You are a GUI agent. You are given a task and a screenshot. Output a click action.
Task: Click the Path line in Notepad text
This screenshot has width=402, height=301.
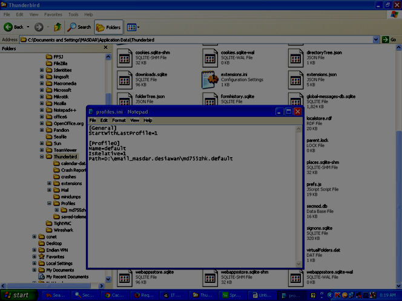click(x=160, y=159)
